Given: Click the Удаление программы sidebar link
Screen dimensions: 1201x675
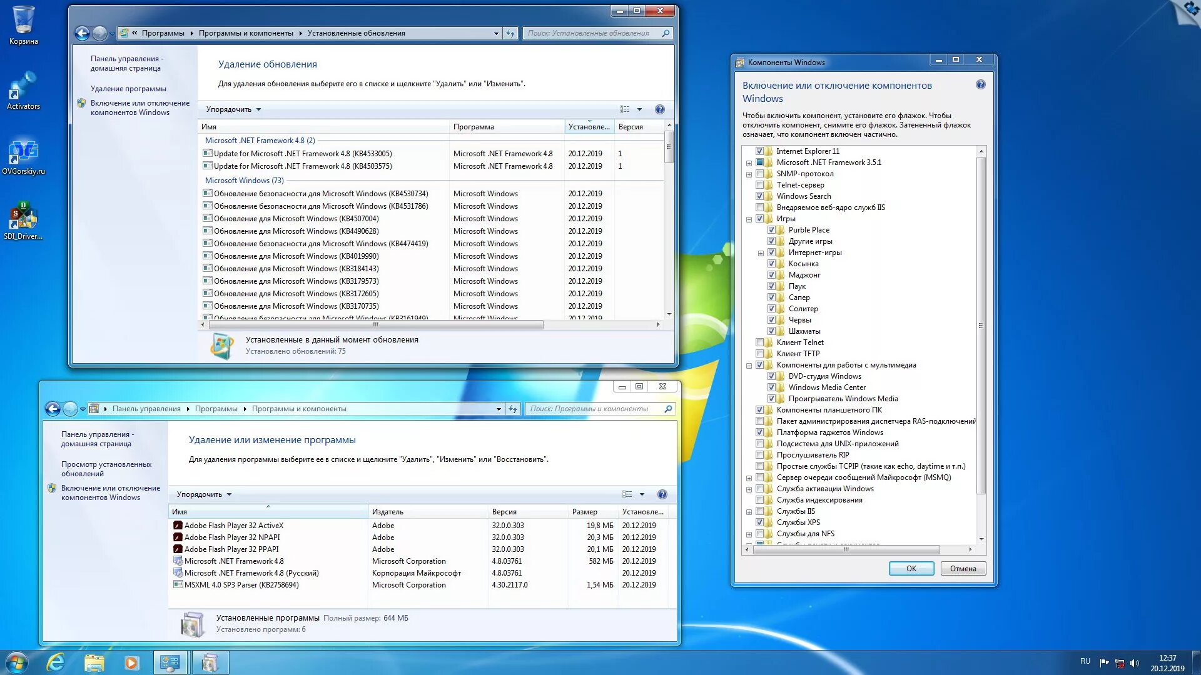Looking at the screenshot, I should (130, 88).
